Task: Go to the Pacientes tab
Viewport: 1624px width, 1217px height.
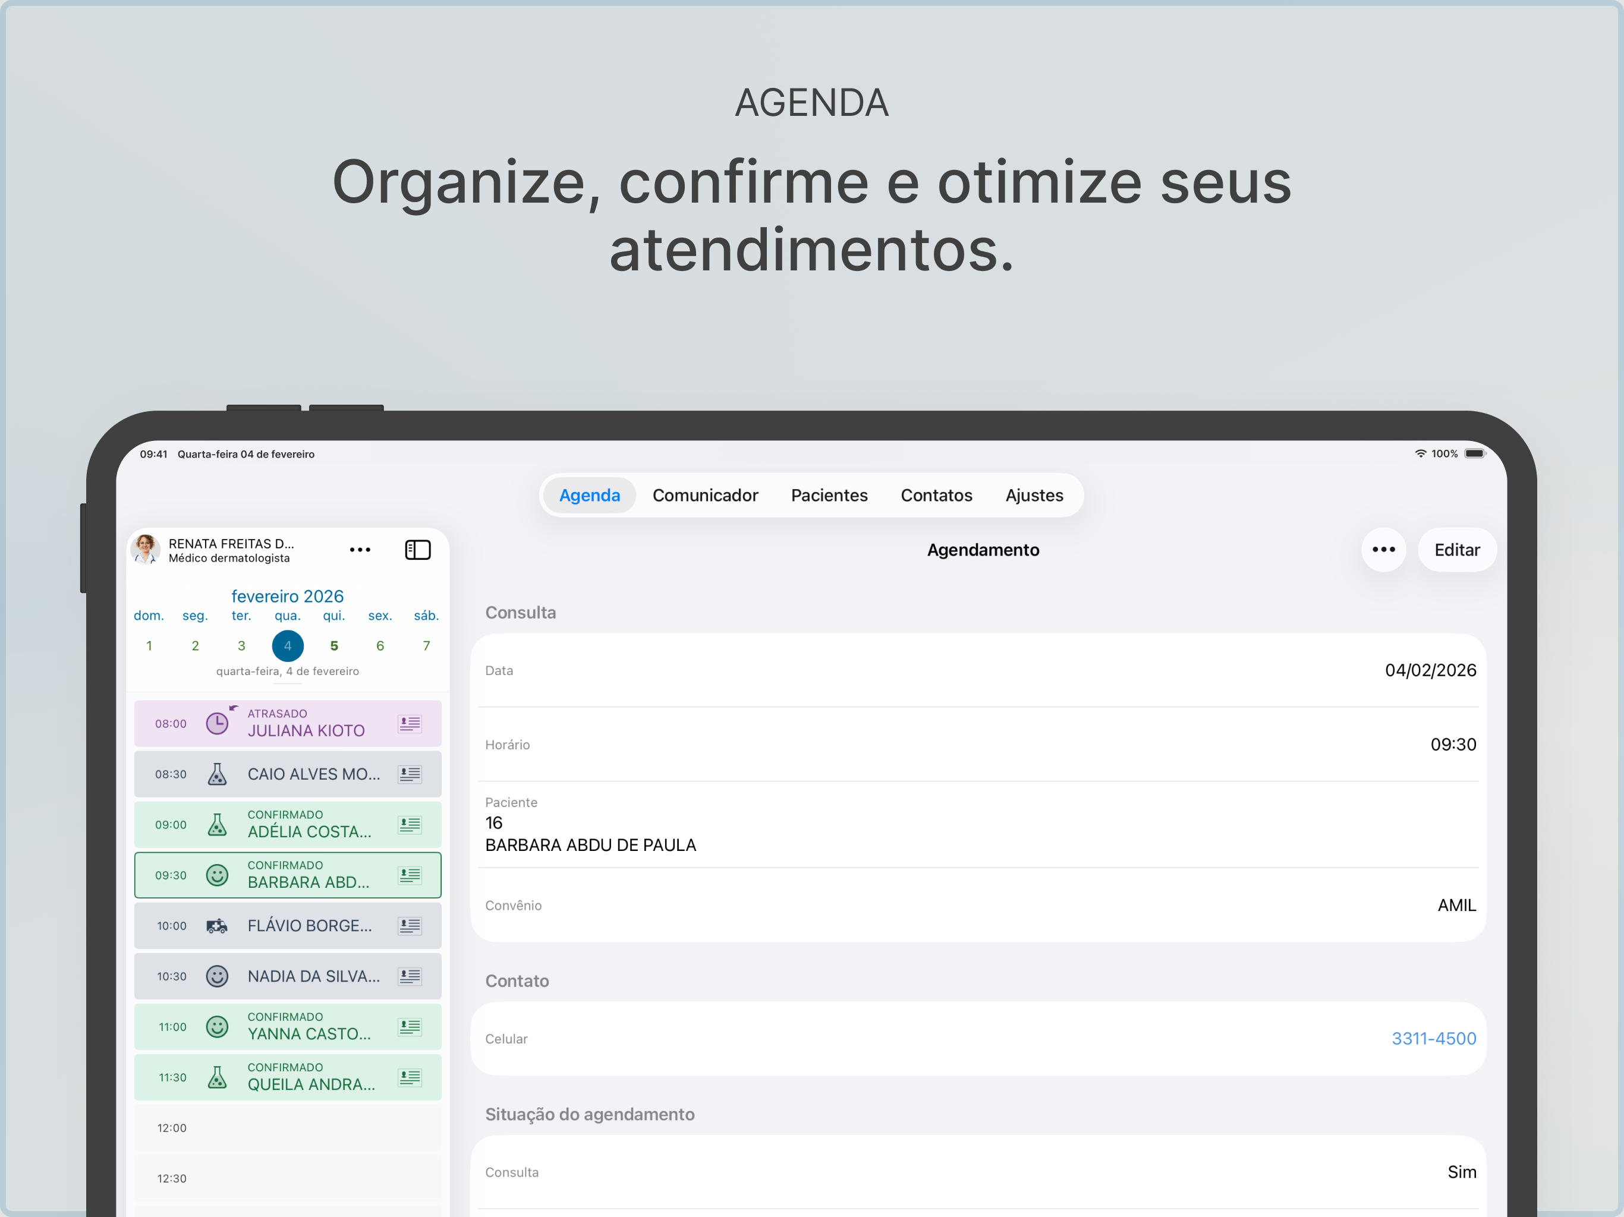Action: click(829, 496)
